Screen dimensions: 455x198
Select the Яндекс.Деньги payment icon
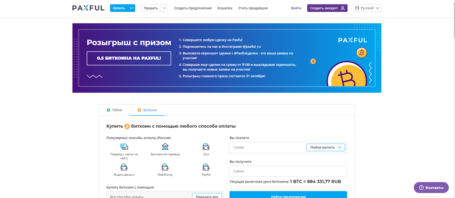124,167
